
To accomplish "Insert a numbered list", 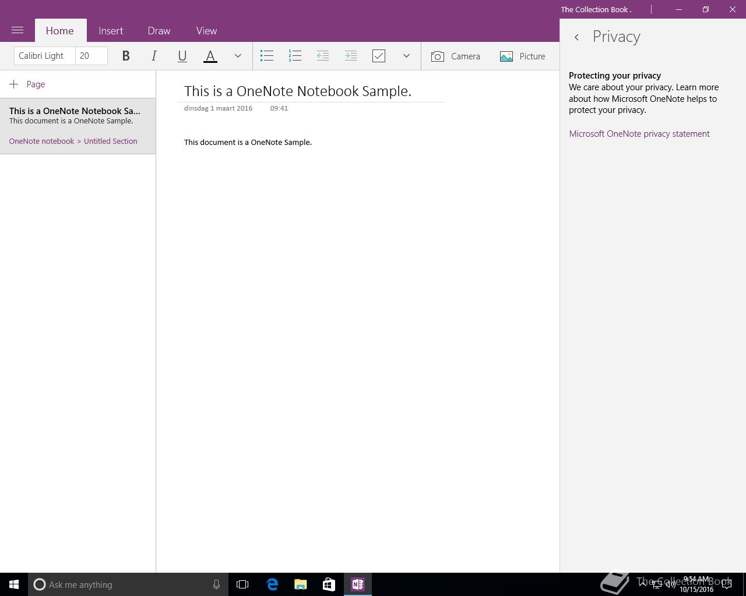I will [x=295, y=56].
